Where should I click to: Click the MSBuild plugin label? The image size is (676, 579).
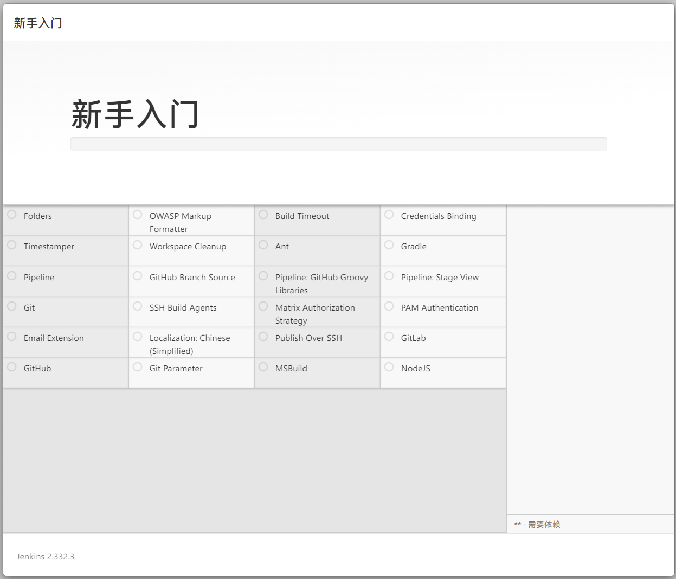point(291,368)
